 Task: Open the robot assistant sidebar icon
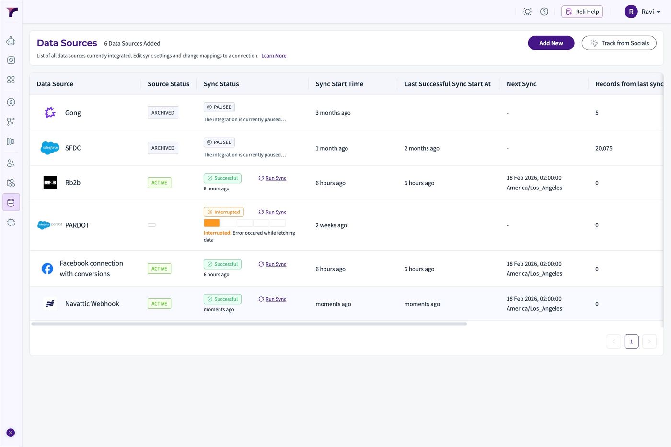[11, 41]
